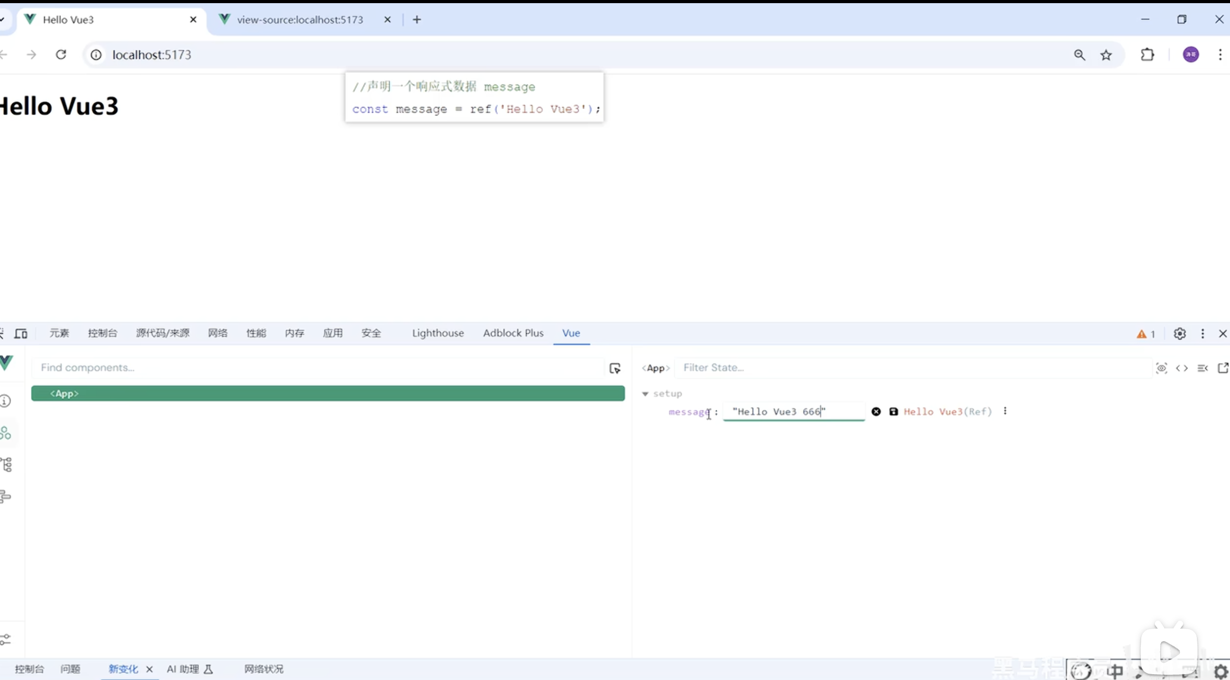This screenshot has height=680, width=1230.
Task: Save the edited message value
Action: (x=893, y=412)
